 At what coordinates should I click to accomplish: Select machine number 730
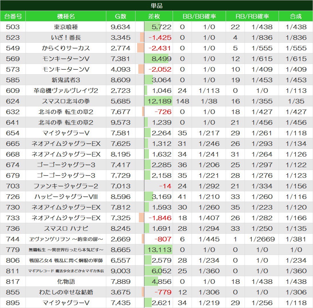13,207
